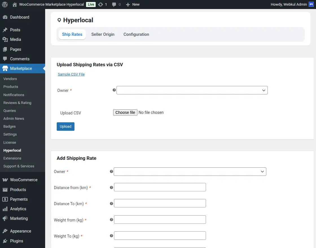Screen dimensions: 316x248
Task: Open Owner dropdown in Add Shipping Rate
Action: [190, 172]
